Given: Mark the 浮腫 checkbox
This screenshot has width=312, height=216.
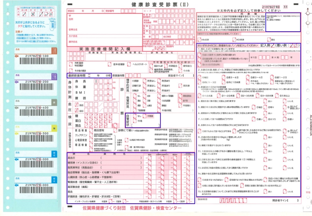Looking at the screenshot, I should point(144,101).
